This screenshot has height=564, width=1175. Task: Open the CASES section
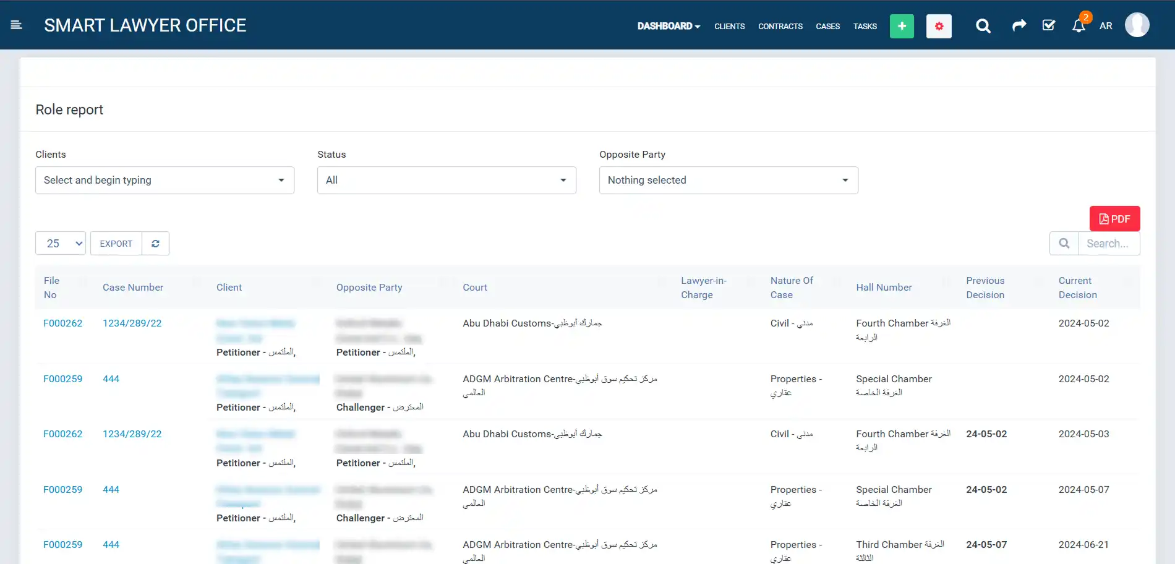[827, 27]
